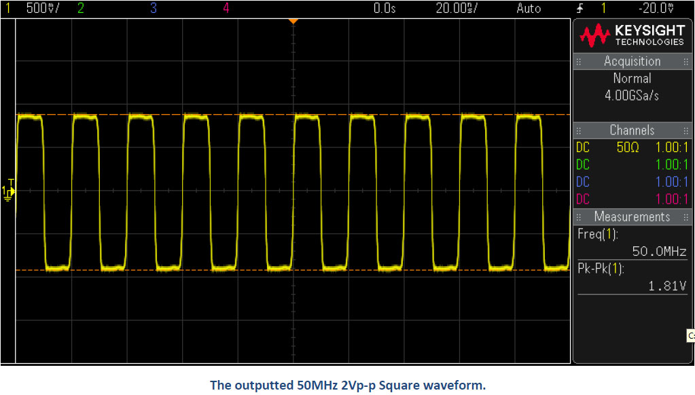This screenshot has height=395, width=695.
Task: Click the Channels panel grip icon
Action: click(580, 130)
